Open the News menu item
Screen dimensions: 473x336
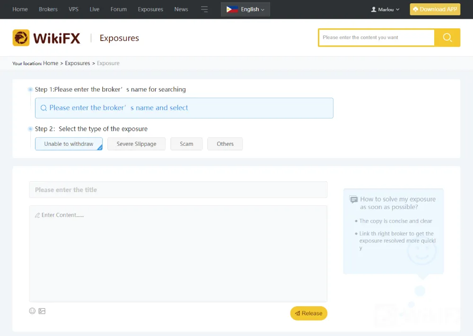coord(181,9)
